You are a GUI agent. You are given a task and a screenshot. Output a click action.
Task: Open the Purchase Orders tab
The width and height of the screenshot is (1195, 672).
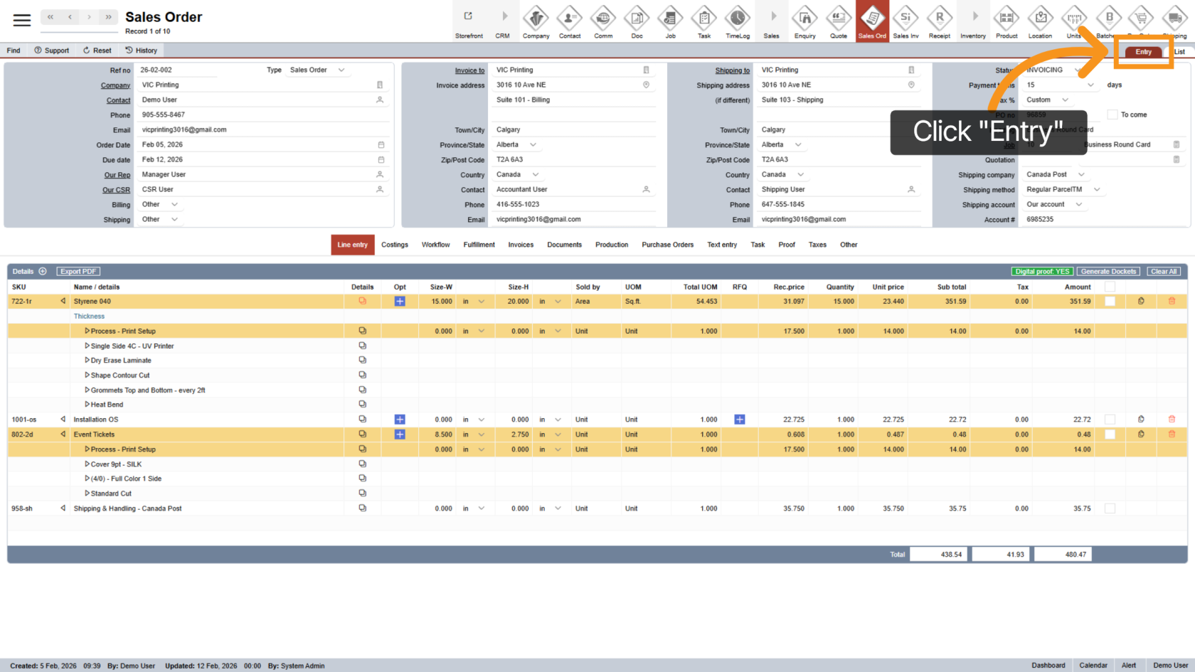pos(667,245)
